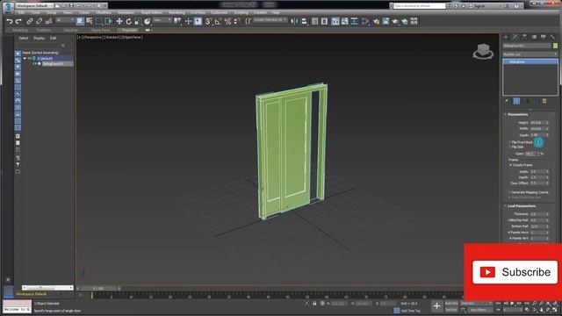Click the Set Key button
562x316 pixels.
pyautogui.click(x=451, y=310)
